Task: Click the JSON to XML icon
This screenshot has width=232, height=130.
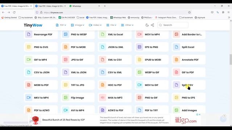Action: [103, 47]
